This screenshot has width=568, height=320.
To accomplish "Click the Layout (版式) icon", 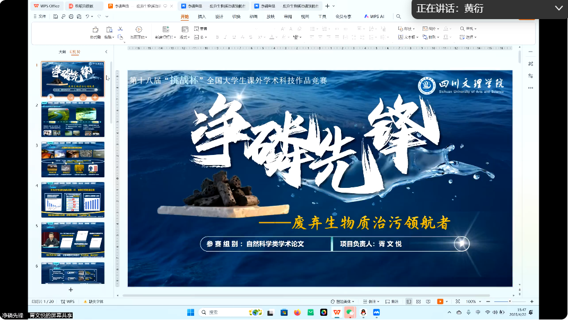I will pos(185,29).
